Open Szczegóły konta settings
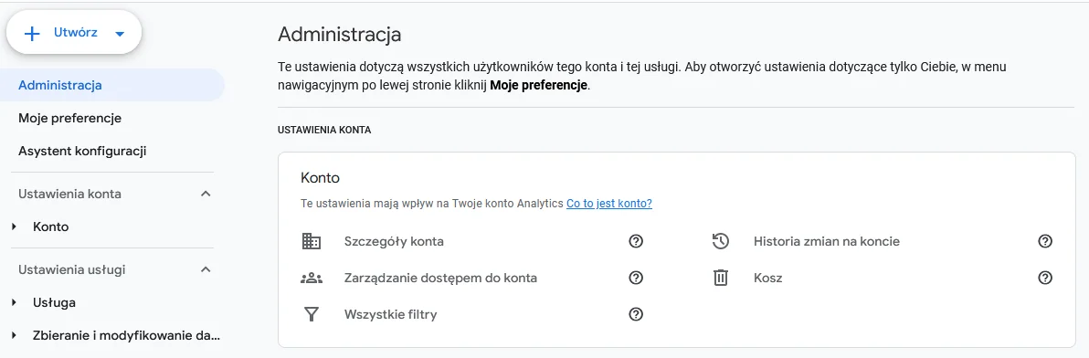Screen dimensions: 1089x358 pos(394,241)
